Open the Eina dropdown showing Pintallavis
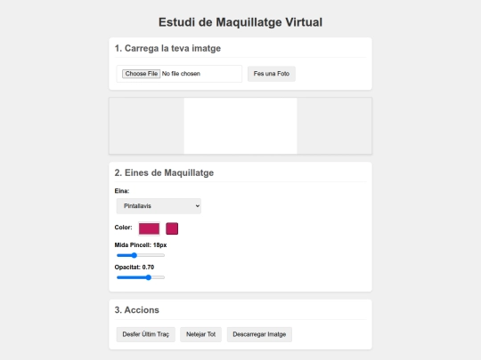Screen dimensions: 481x360 (x=159, y=206)
